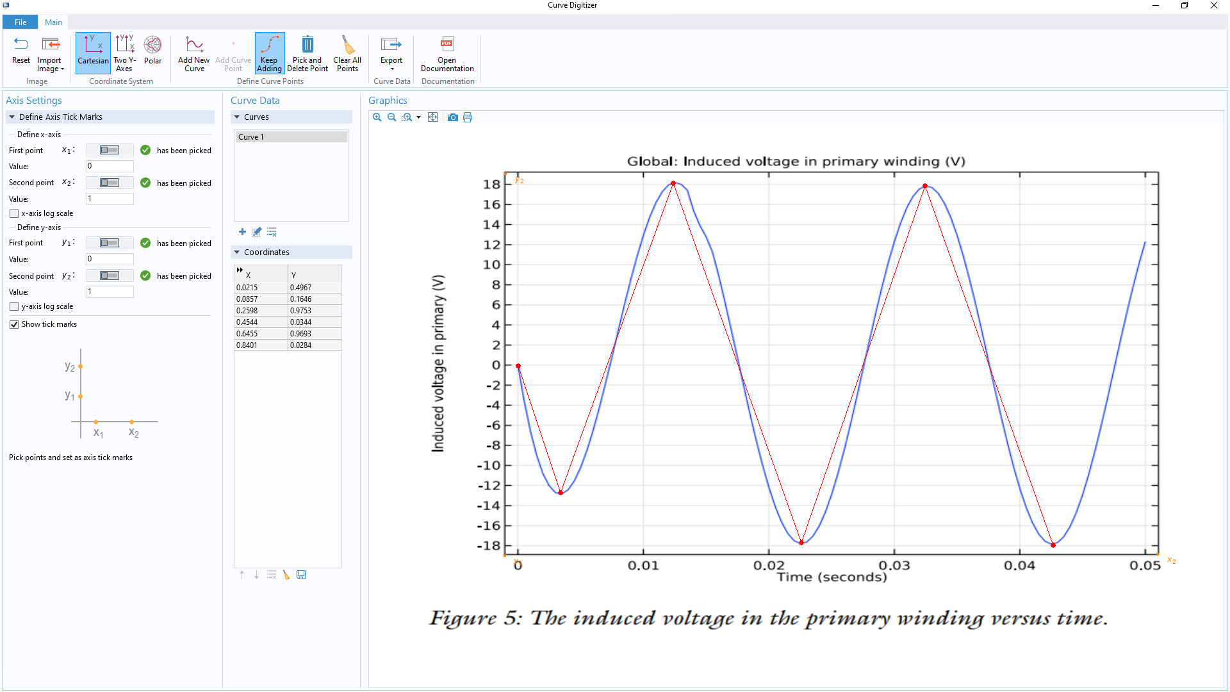Screen dimensions: 1230x692
Task: Select Curve 1 in curves list
Action: tap(291, 137)
